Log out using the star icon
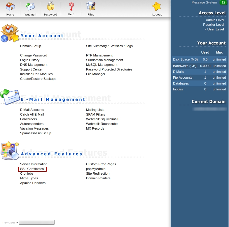 click(157, 6)
